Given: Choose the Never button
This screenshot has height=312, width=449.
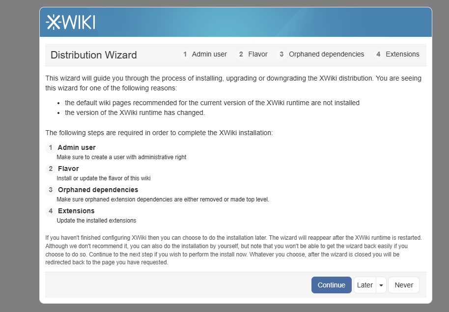Looking at the screenshot, I should click(404, 285).
